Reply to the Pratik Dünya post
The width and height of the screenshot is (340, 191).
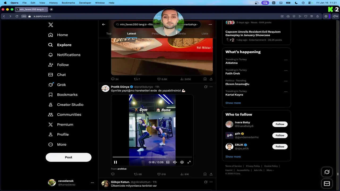113,174
